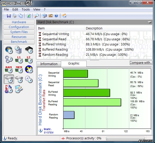Select the Buffered Reading row
The width and height of the screenshot is (155, 143).
(x=94, y=50)
